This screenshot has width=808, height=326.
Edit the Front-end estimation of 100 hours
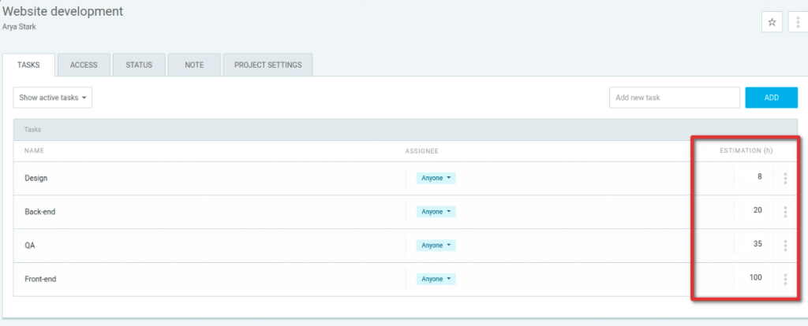[x=754, y=279]
